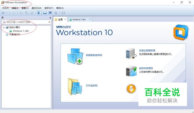Click the 创建新的虚拟机 icon
This screenshot has width=194, height=113.
[x=75, y=56]
